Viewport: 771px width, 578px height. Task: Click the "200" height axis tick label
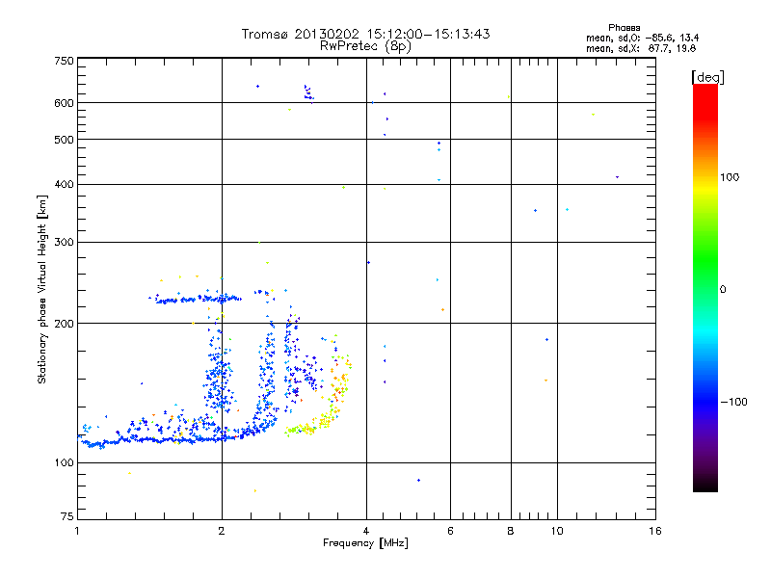pyautogui.click(x=64, y=324)
